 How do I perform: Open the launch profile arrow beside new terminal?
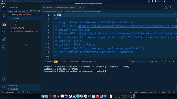[x=158, y=62]
